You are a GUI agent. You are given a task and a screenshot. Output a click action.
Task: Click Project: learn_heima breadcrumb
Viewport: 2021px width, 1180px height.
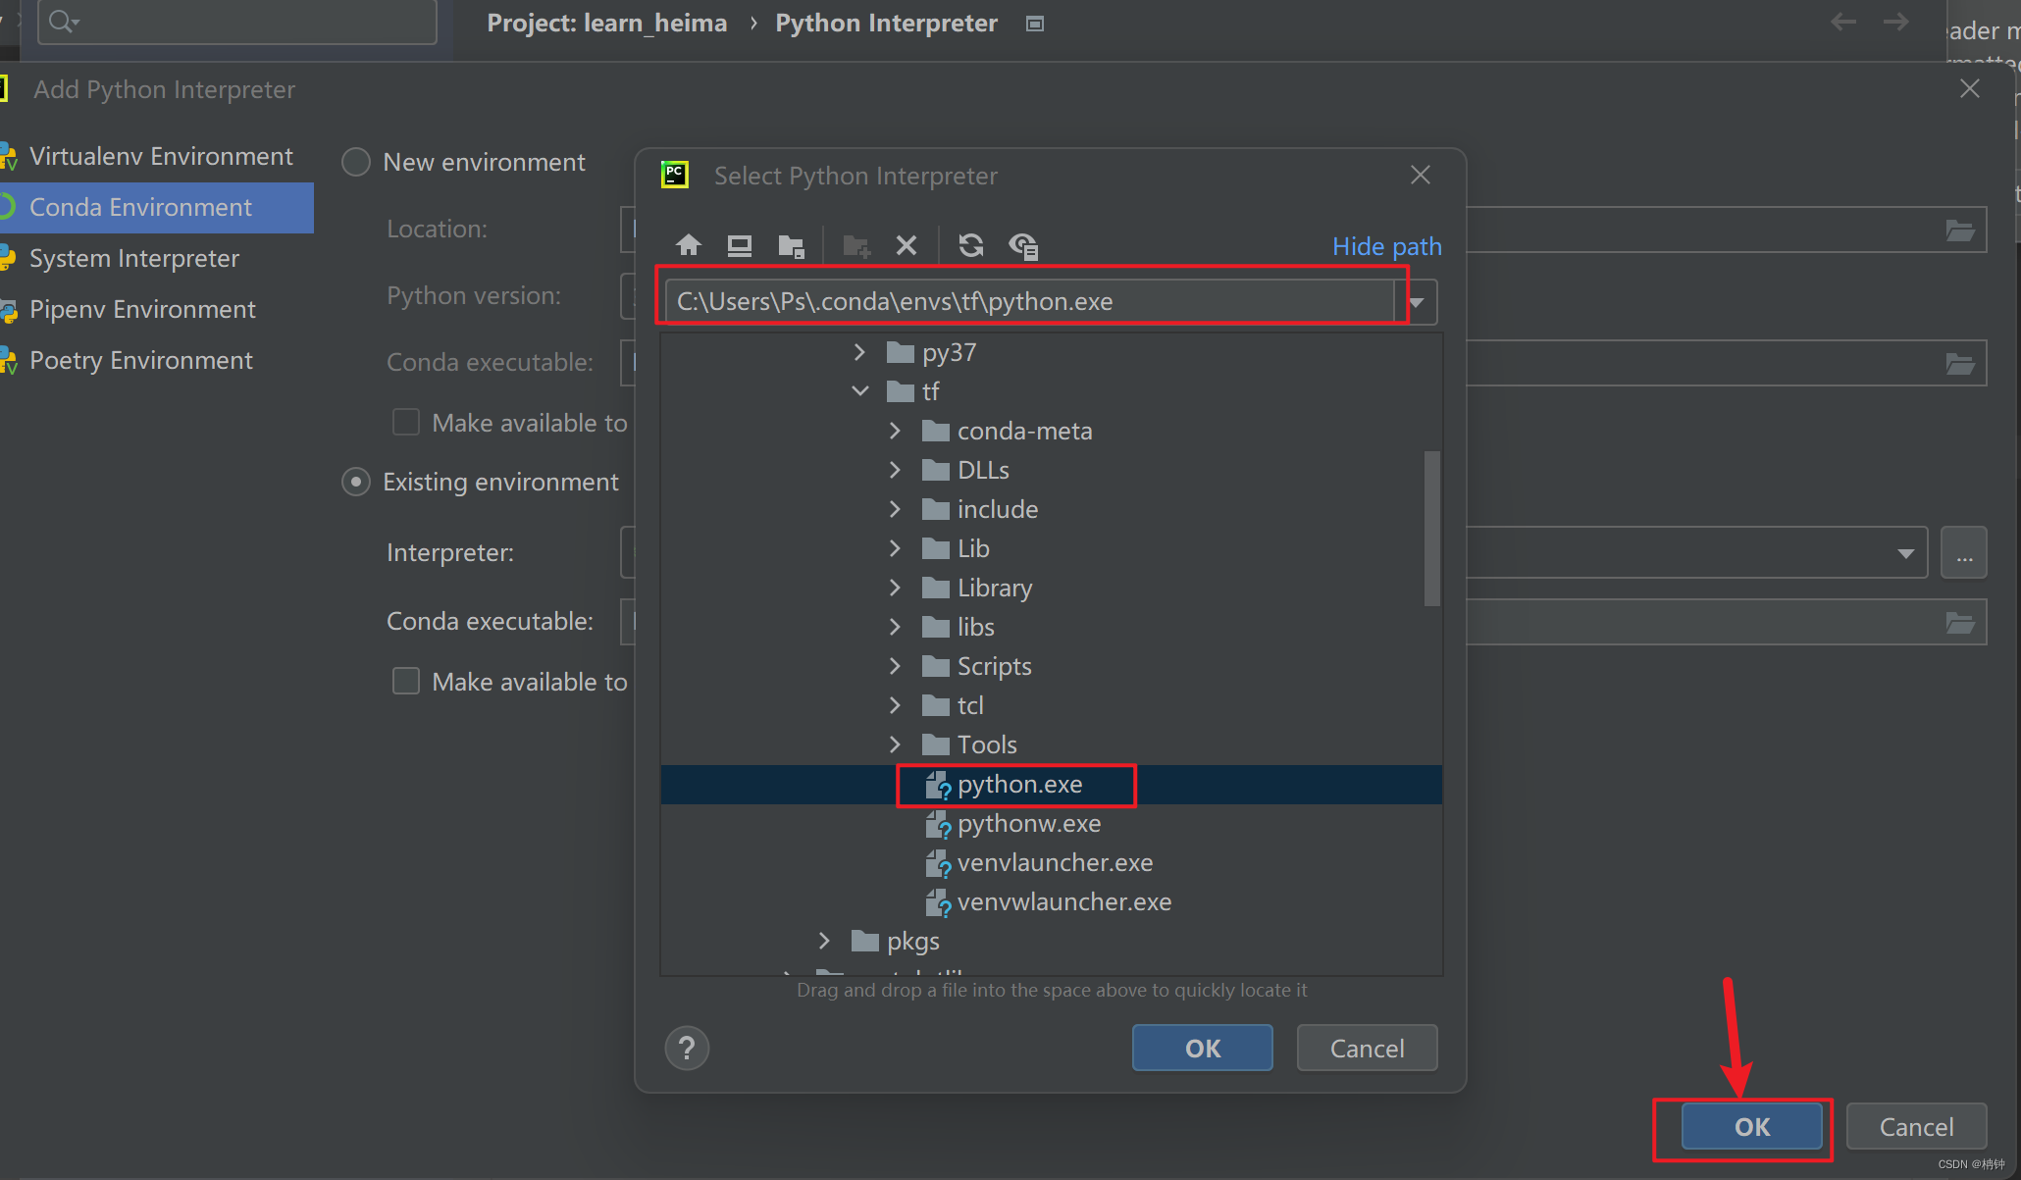607,23
